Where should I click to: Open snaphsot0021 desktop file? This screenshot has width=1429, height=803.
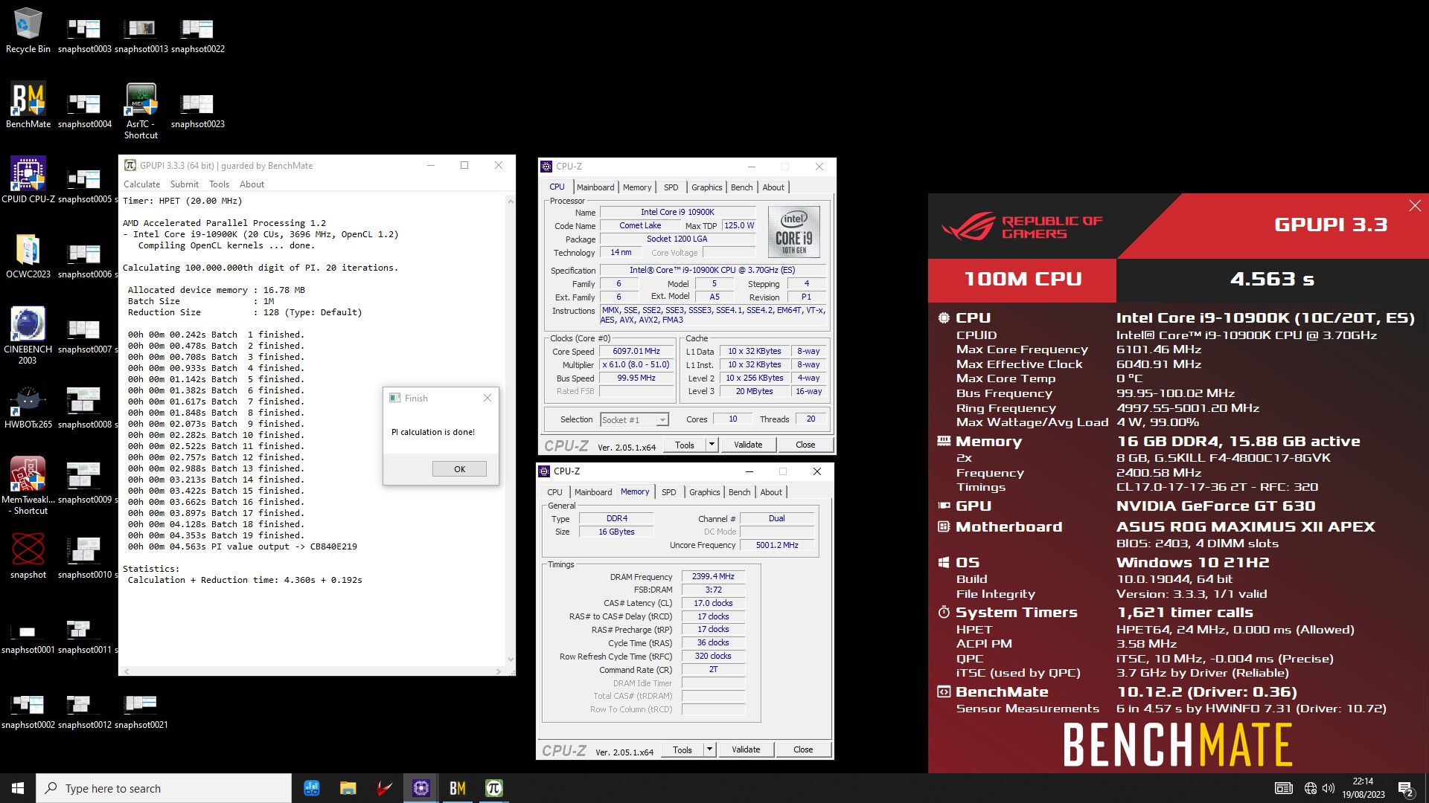click(141, 712)
